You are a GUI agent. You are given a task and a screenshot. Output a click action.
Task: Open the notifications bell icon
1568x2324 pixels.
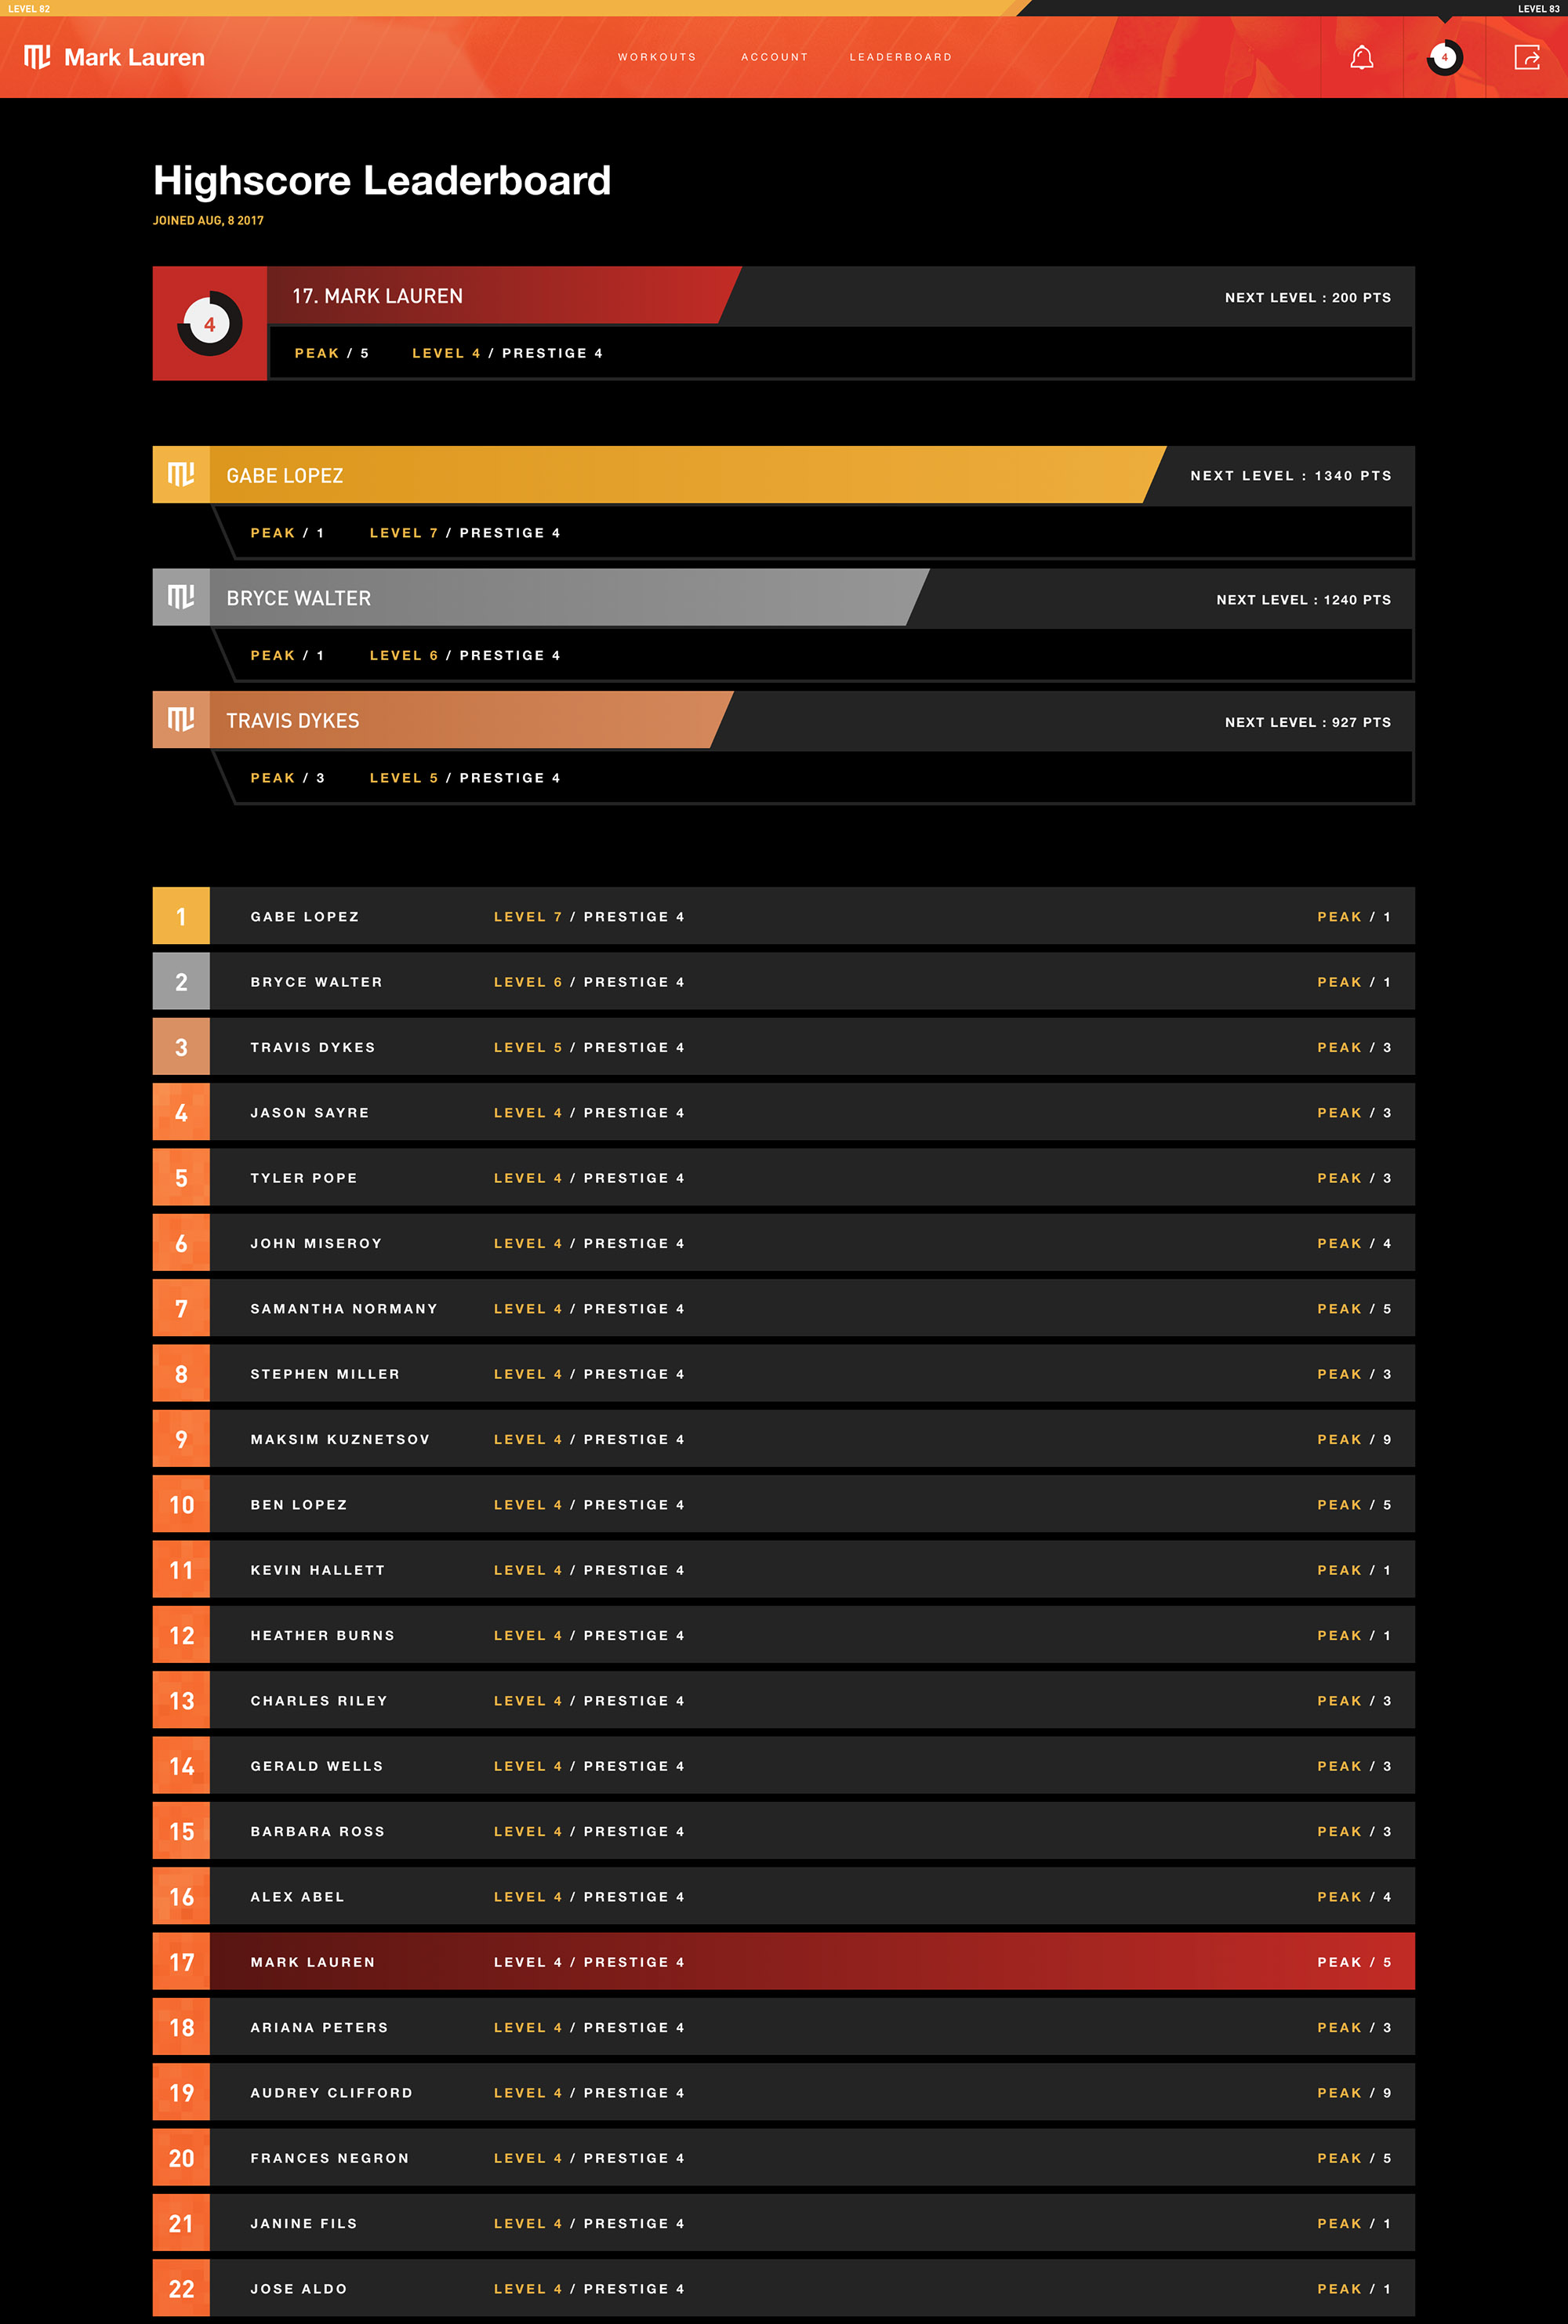point(1361,58)
